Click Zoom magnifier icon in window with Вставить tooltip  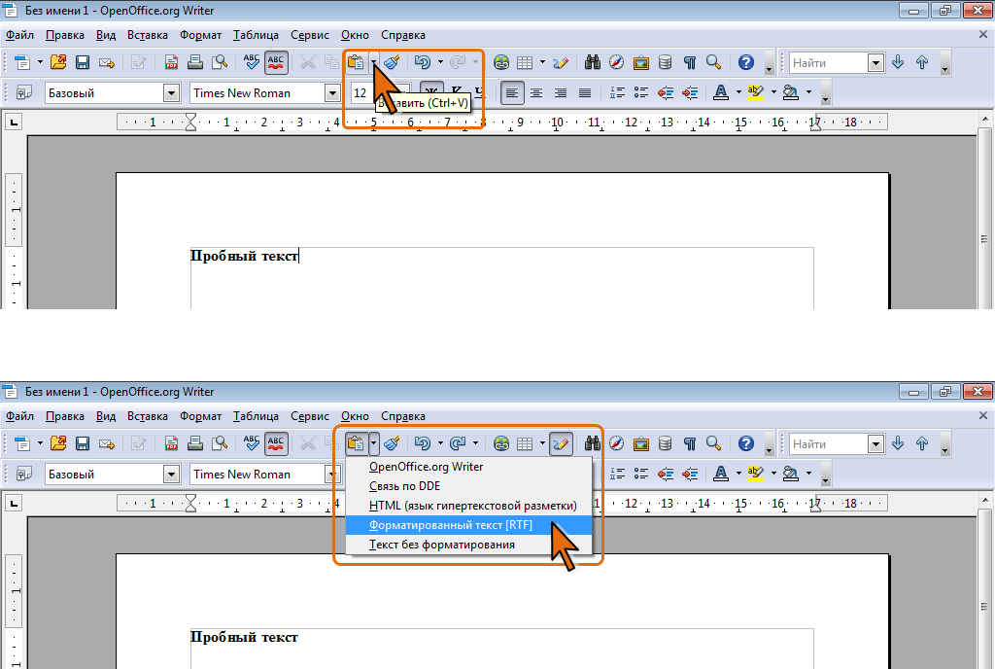pyautogui.click(x=714, y=62)
